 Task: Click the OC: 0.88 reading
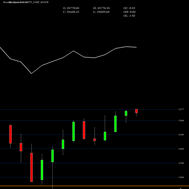[x=129, y=8]
